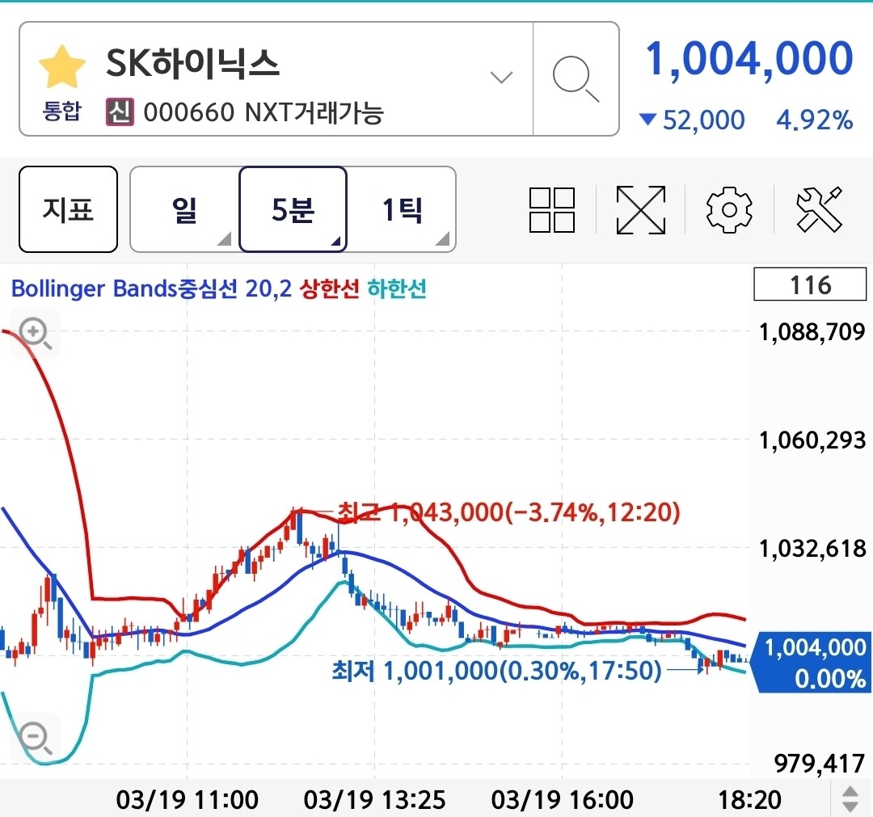This screenshot has height=817, width=873.
Task: Click the 최저 1,001,000 low marker label
Action: tap(496, 672)
